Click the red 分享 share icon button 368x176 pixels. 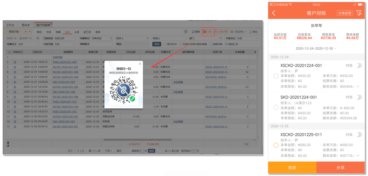[207, 32]
